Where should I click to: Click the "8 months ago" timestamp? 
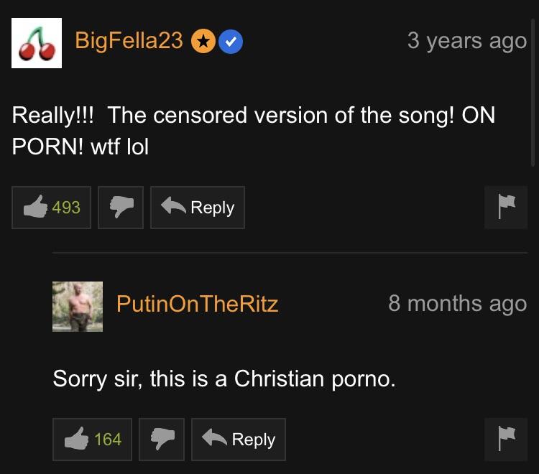(457, 303)
